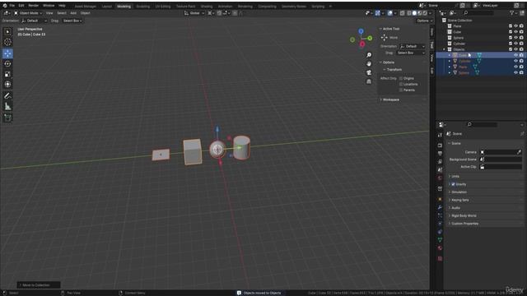Open the Object properties tab icon

tap(440, 199)
